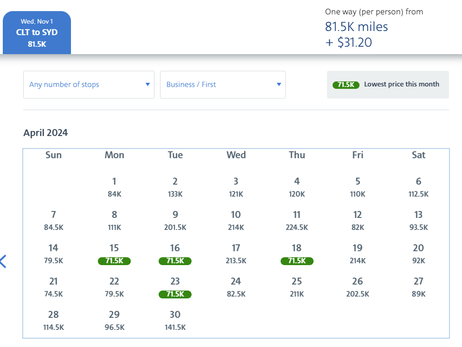Select April 7 priced at 84.5K
The image size is (462, 347).
[53, 221]
